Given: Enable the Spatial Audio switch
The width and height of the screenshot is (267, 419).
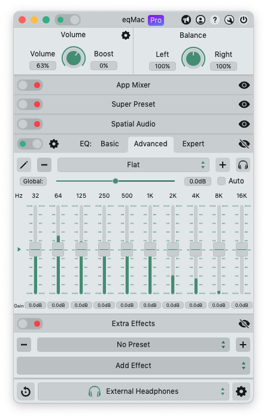Looking at the screenshot, I should [x=30, y=124].
